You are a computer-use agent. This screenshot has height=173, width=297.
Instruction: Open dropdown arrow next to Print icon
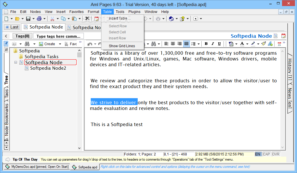pyautogui.click(x=45, y=19)
